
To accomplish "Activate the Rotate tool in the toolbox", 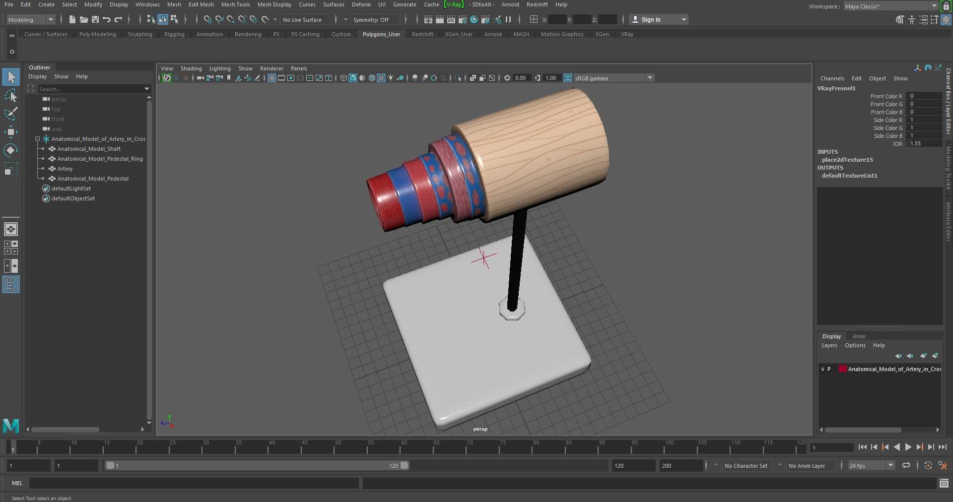I will [x=11, y=150].
